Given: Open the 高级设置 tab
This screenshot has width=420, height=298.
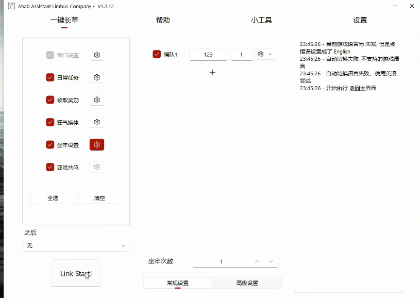Looking at the screenshot, I should pyautogui.click(x=247, y=283).
